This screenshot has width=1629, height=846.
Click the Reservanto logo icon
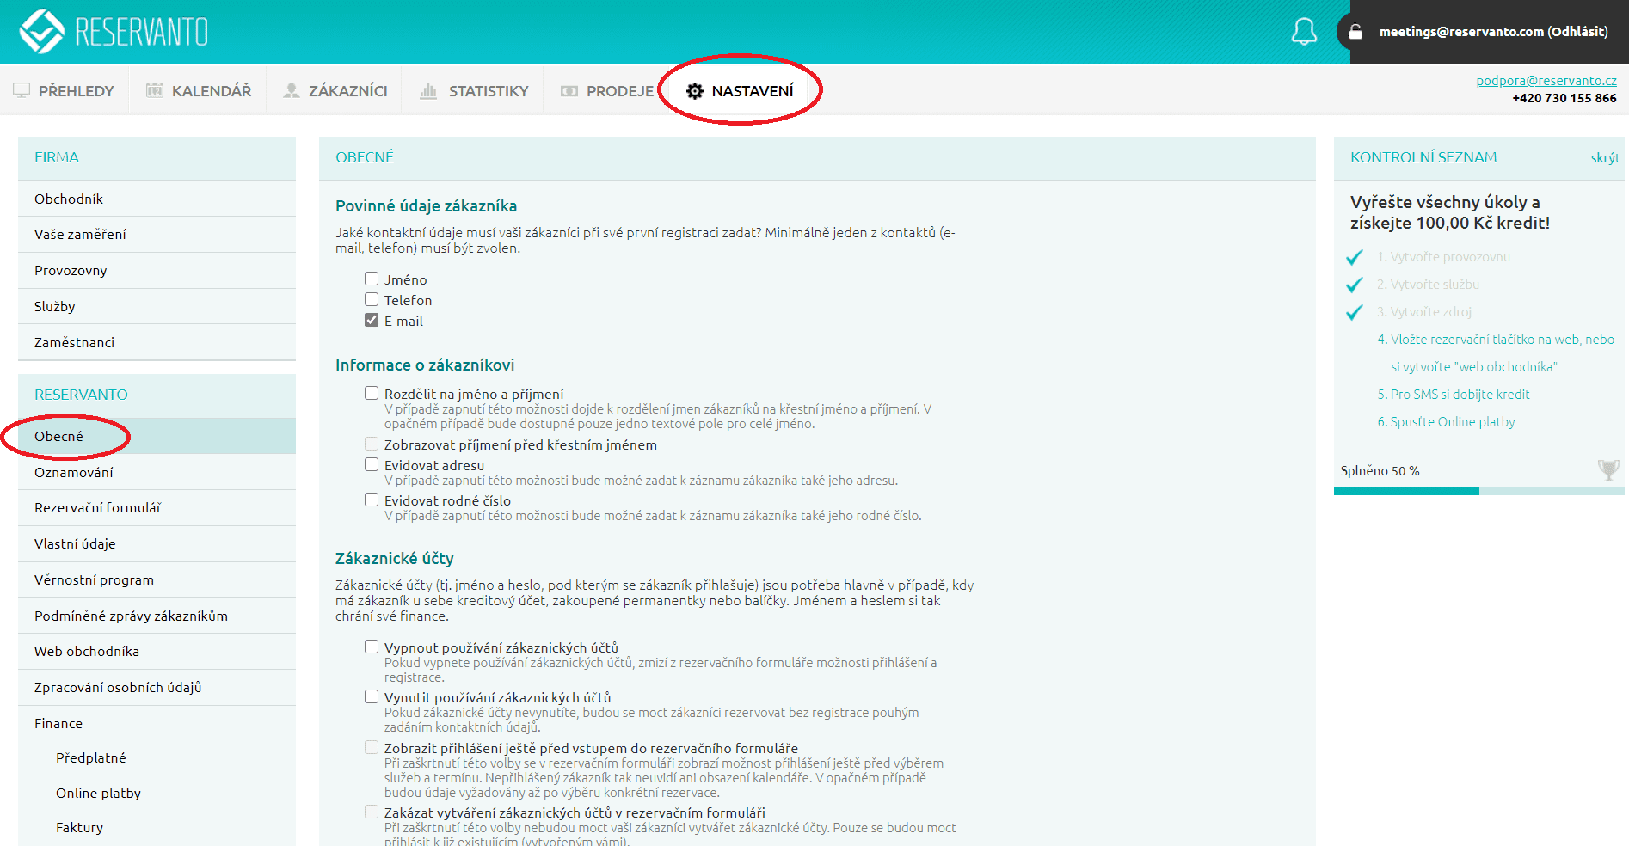(x=41, y=32)
